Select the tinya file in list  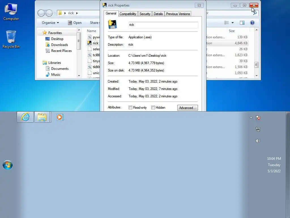coord(93,61)
